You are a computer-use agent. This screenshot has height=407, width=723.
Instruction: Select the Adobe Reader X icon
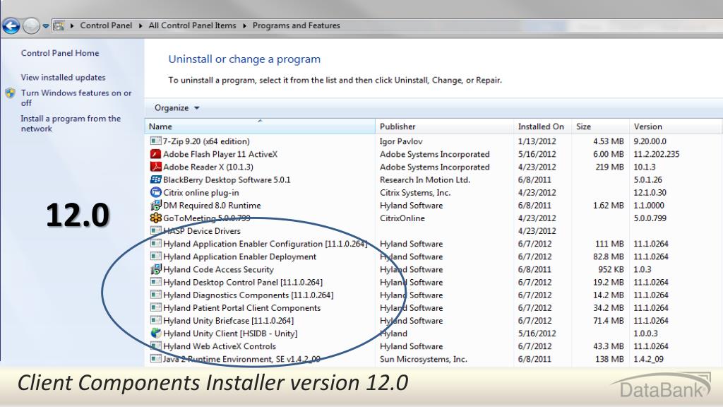coord(156,167)
